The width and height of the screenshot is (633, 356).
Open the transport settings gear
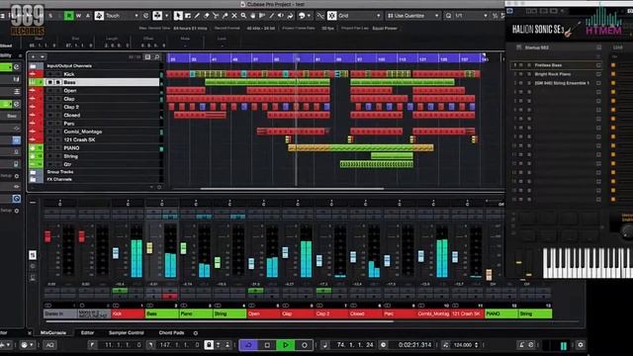pos(581,345)
